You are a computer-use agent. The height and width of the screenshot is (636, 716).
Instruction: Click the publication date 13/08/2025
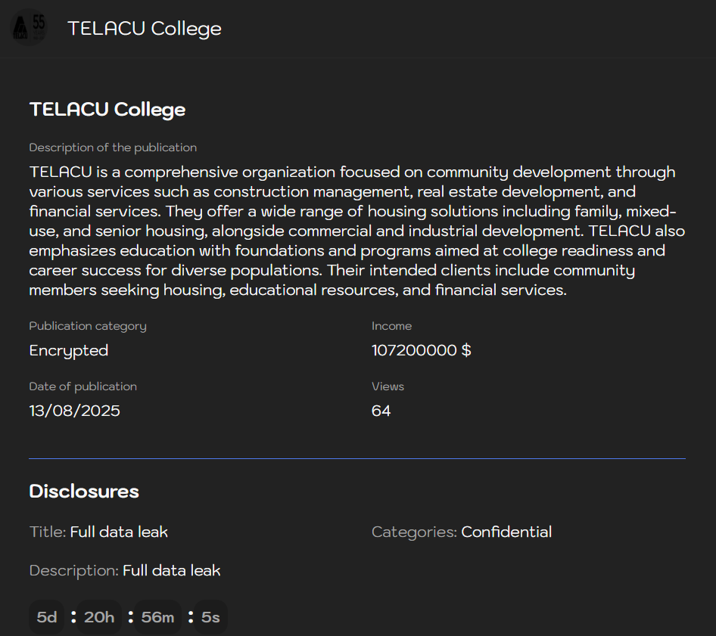pyautogui.click(x=74, y=411)
